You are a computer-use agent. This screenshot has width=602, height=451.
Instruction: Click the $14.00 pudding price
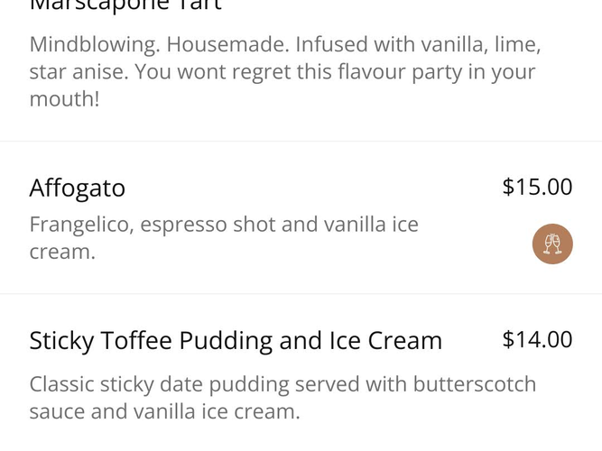[537, 339]
